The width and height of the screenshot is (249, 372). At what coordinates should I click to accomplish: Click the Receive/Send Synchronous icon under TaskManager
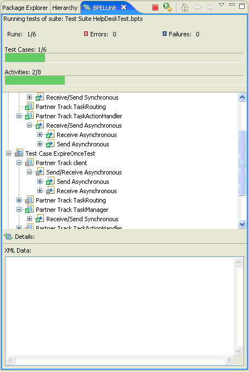click(x=40, y=218)
